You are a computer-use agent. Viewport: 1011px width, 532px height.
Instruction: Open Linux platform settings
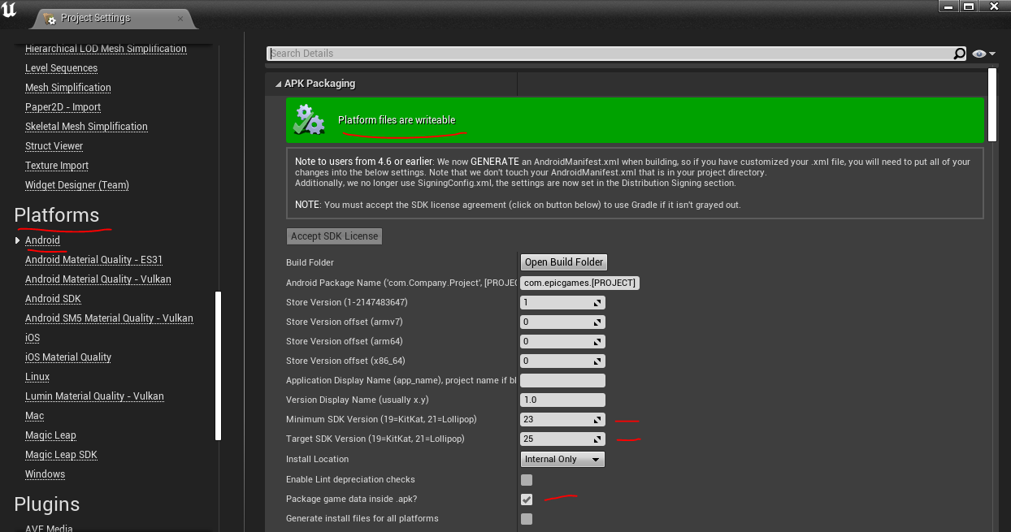(x=37, y=377)
